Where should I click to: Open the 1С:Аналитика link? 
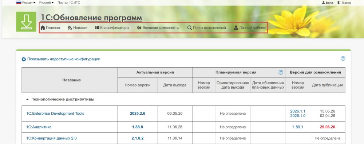(39, 127)
